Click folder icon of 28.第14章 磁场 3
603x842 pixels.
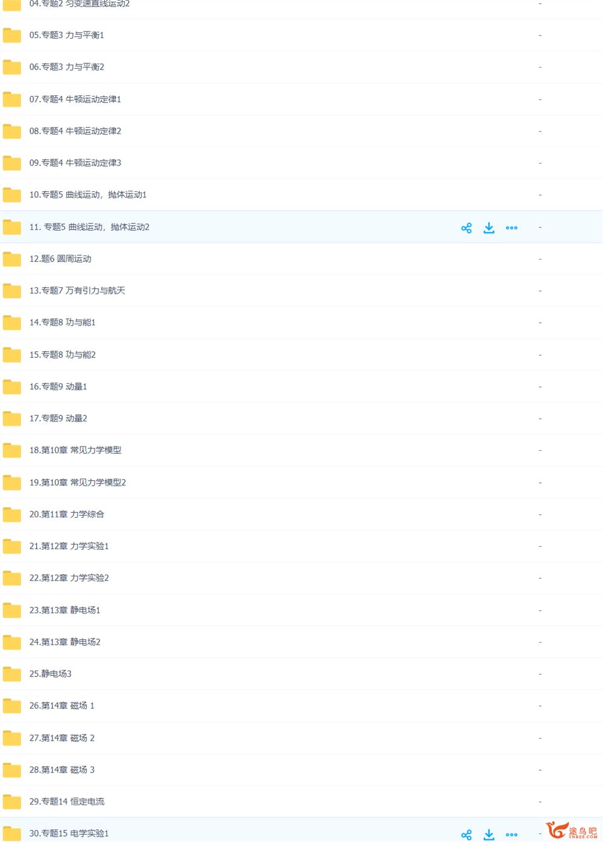click(x=12, y=770)
